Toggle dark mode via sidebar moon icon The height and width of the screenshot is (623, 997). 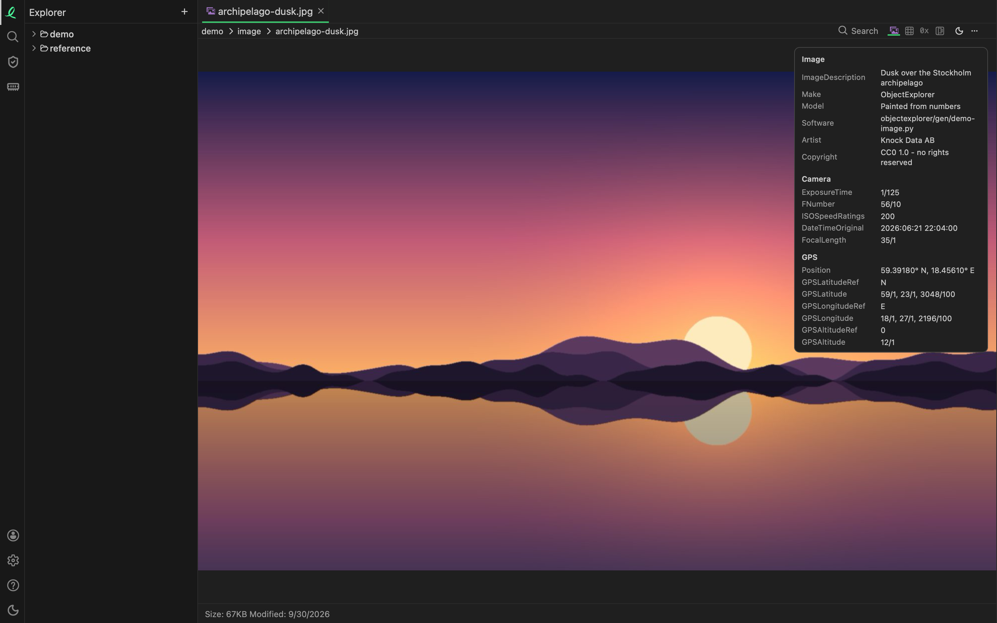[13, 610]
